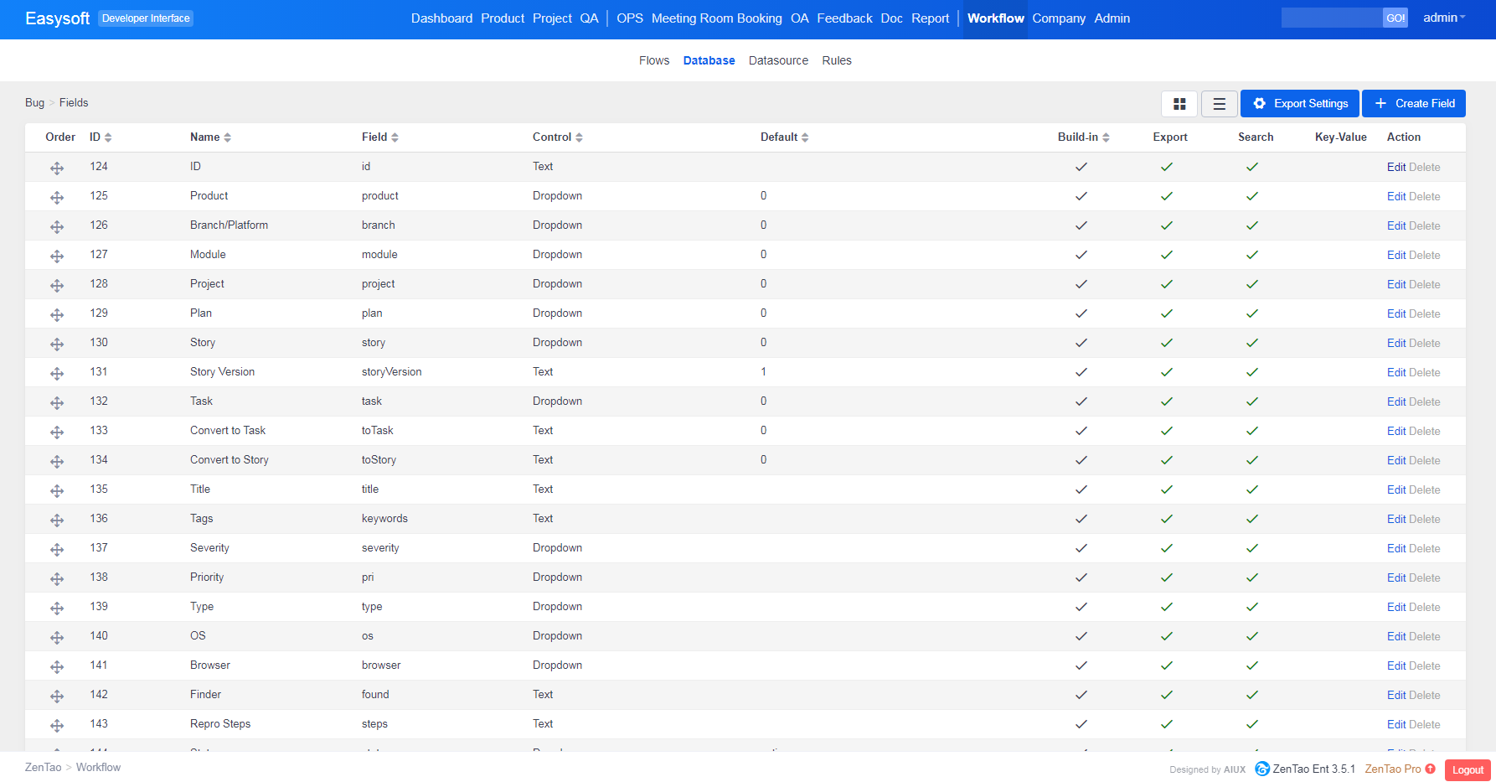
Task: Click Search checkmark on Title row
Action: point(1251,489)
